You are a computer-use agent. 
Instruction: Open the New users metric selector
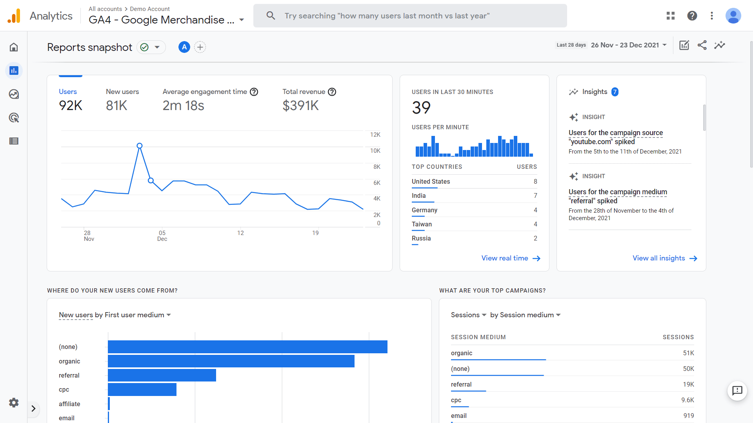click(76, 315)
